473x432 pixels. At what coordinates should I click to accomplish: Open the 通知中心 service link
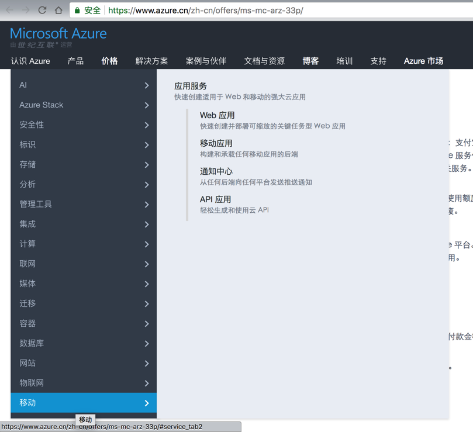[216, 171]
